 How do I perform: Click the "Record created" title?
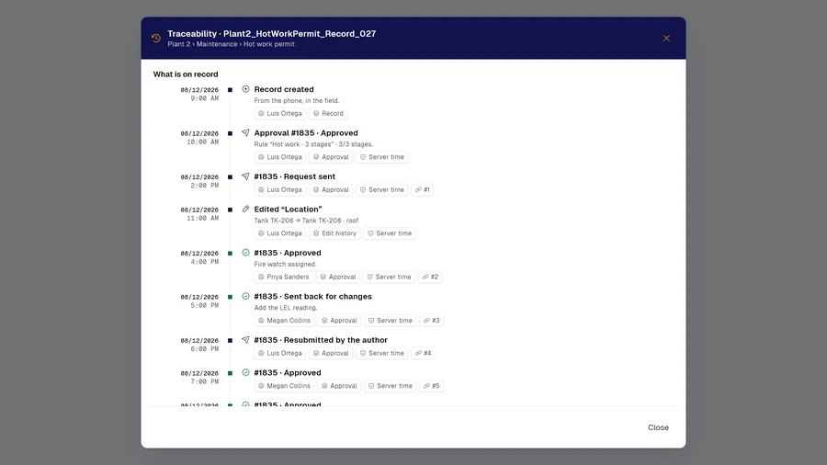pos(284,89)
